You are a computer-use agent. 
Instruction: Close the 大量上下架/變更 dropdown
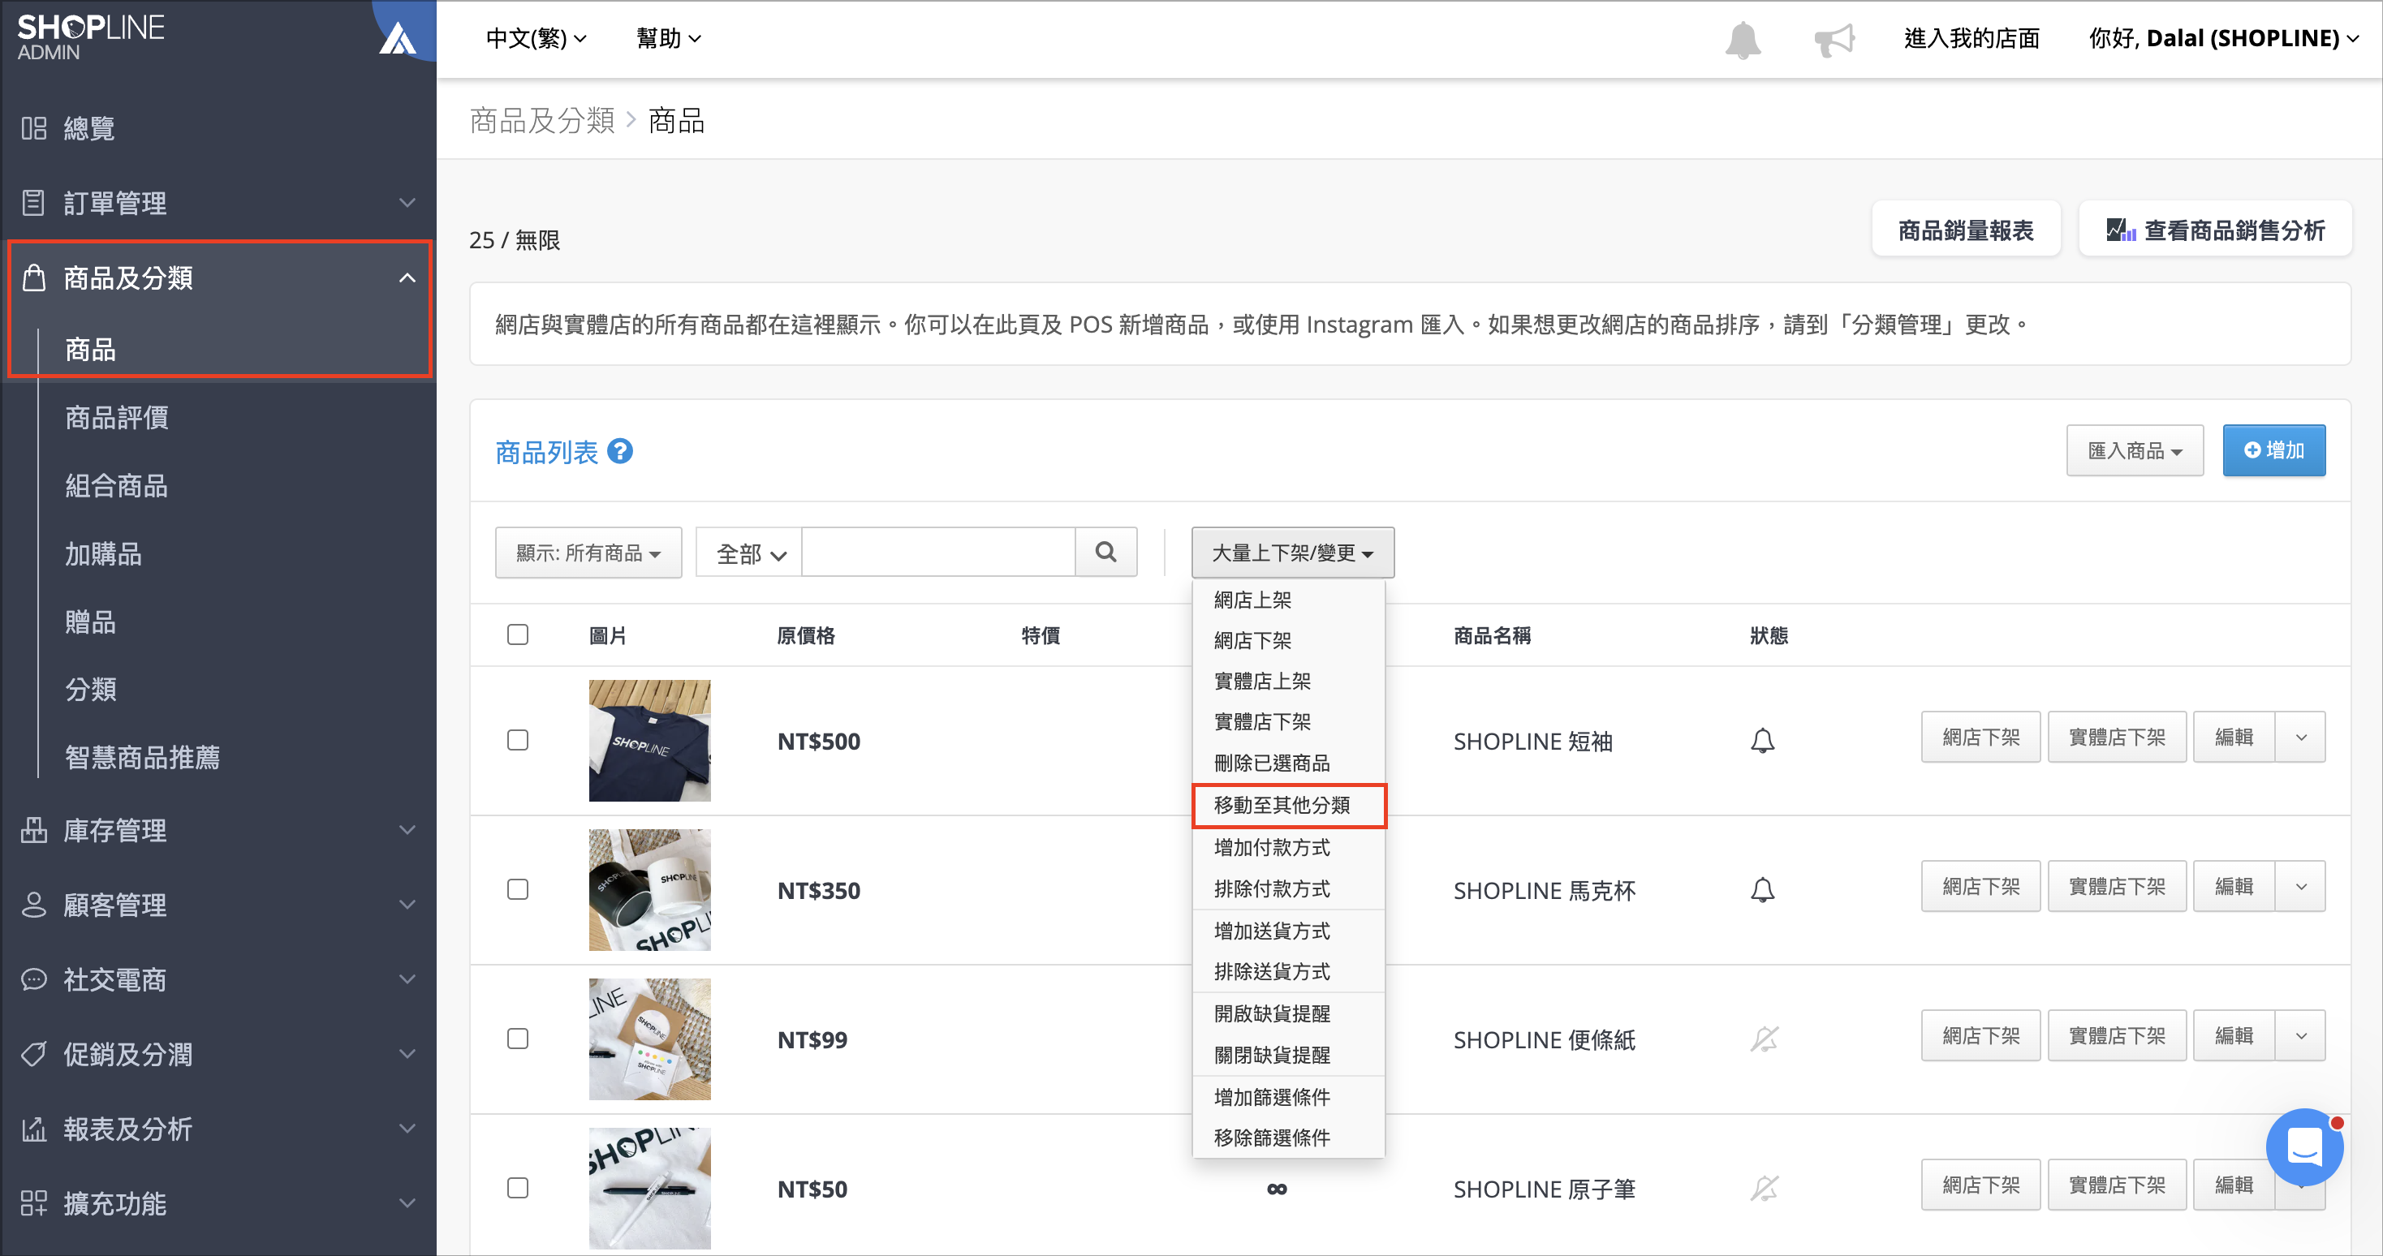(1292, 553)
